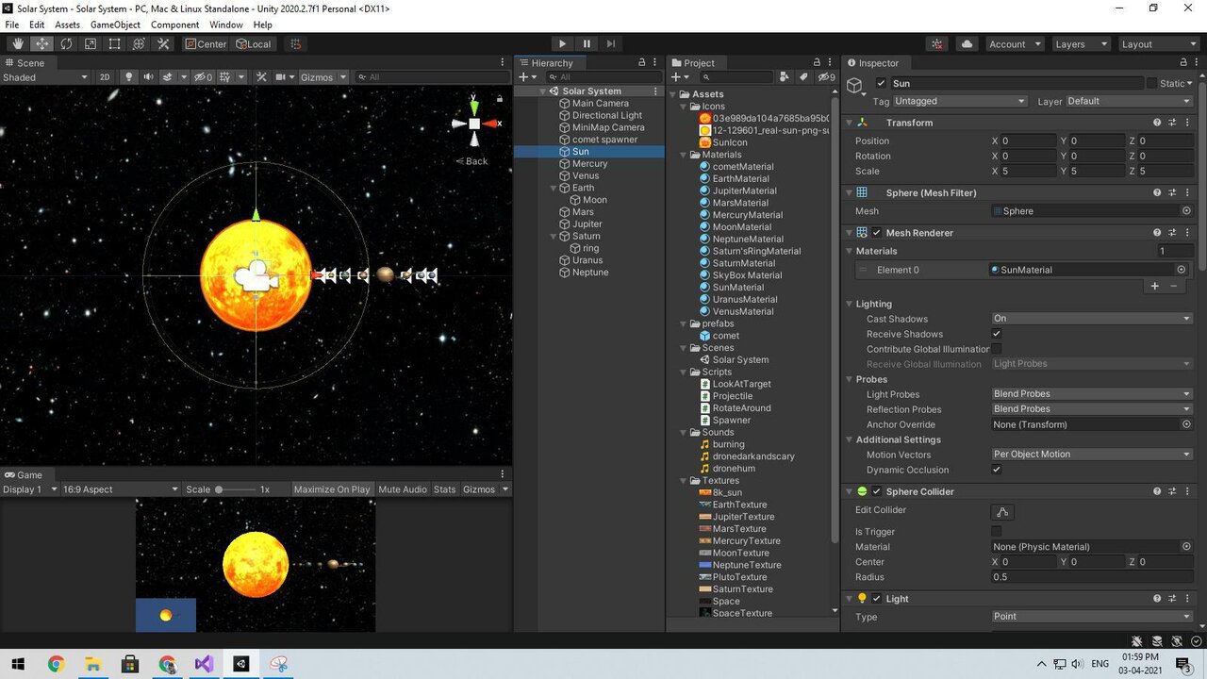
Task: Toggle the 2D scene view button
Action: point(106,77)
